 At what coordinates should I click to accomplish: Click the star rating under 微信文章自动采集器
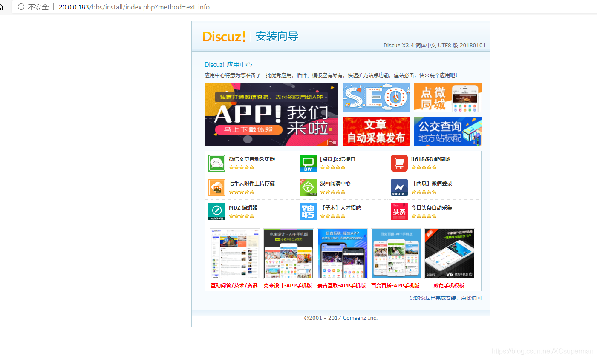tap(242, 167)
